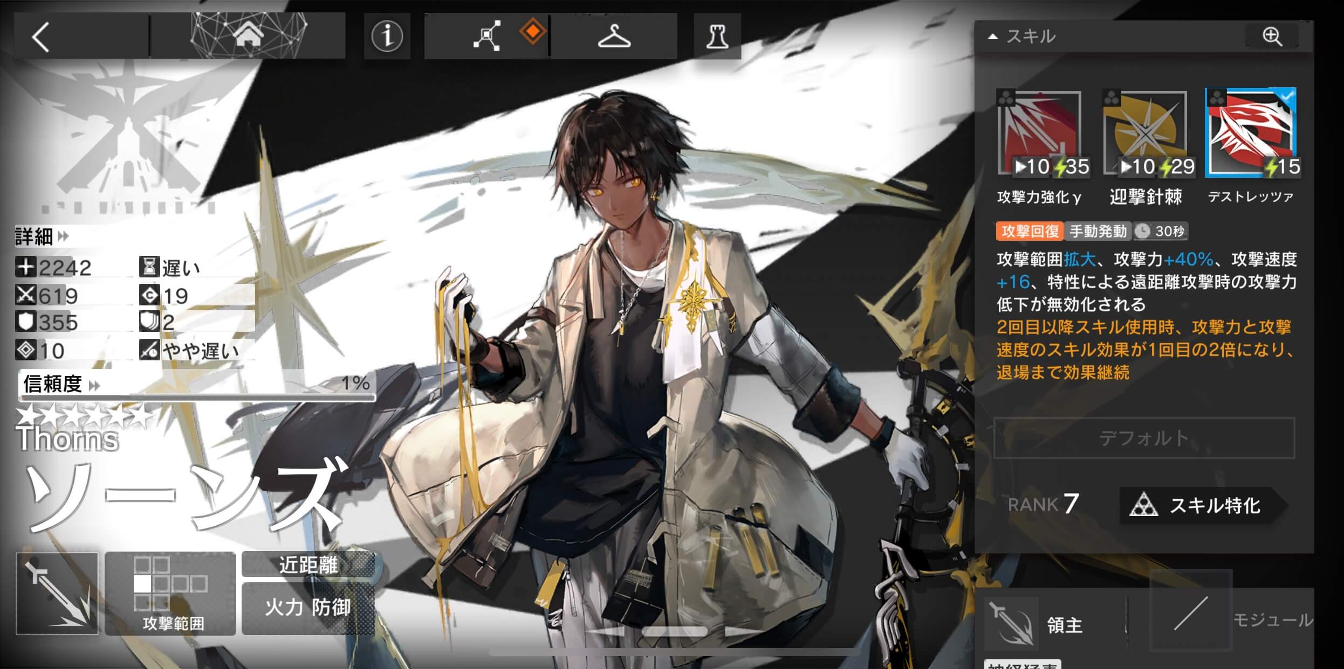Viewport: 1344px width, 669px height.
Task: Collapse the スキル panel header triangle
Action: point(992,37)
